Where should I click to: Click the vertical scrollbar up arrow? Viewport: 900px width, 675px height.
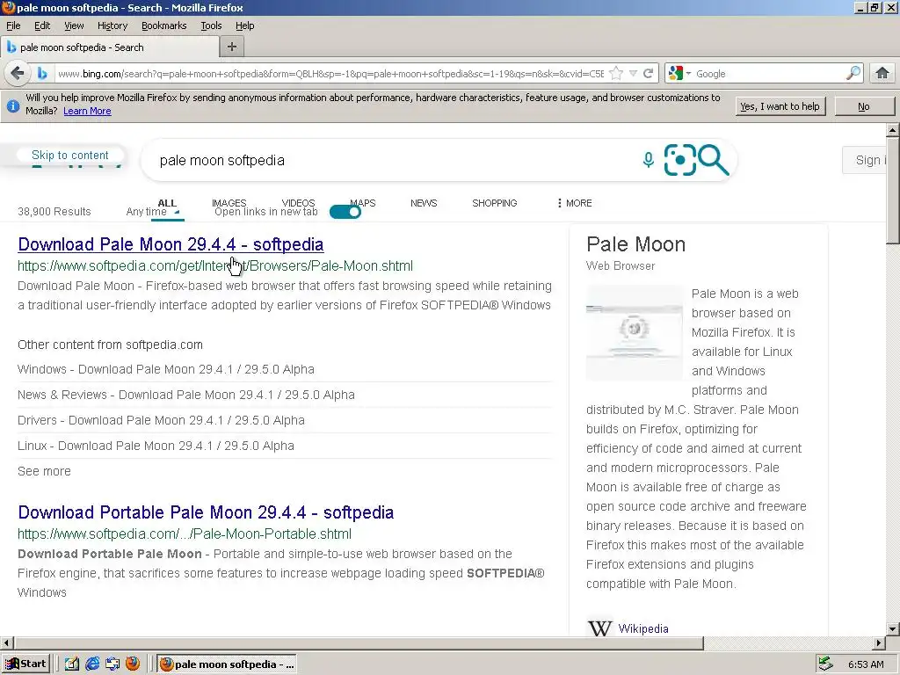893,130
